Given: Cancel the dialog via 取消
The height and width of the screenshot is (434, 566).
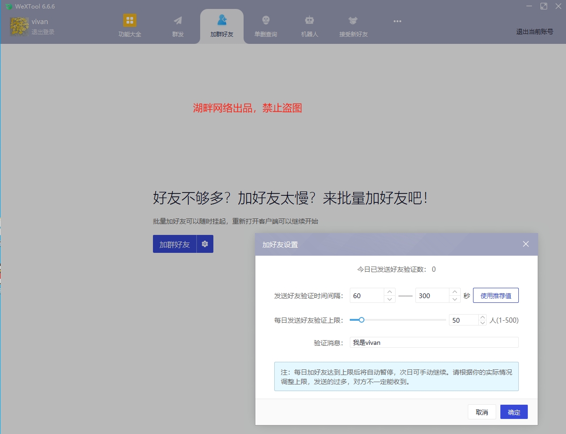Looking at the screenshot, I should [482, 411].
